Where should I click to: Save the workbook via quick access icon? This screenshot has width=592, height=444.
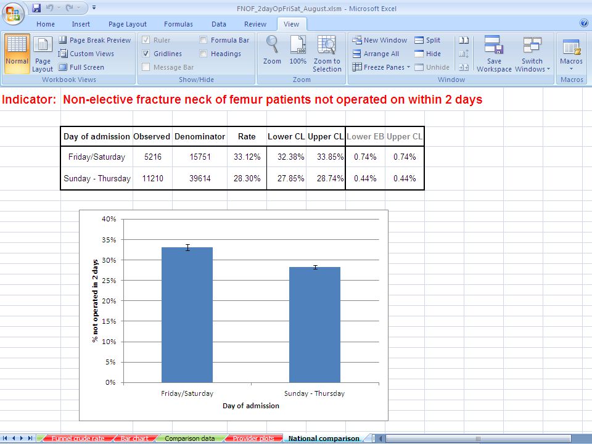36,8
